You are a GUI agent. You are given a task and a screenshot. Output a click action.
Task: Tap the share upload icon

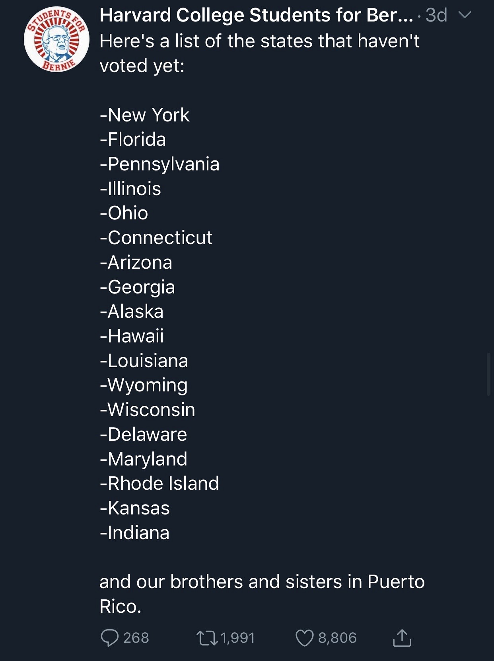pos(402,638)
